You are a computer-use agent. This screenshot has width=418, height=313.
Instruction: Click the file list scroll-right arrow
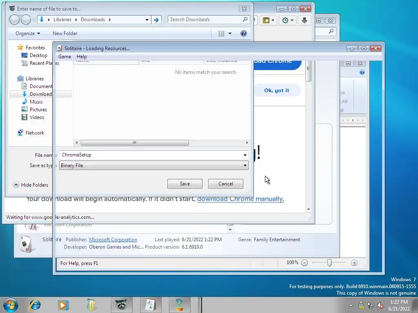[x=247, y=143]
